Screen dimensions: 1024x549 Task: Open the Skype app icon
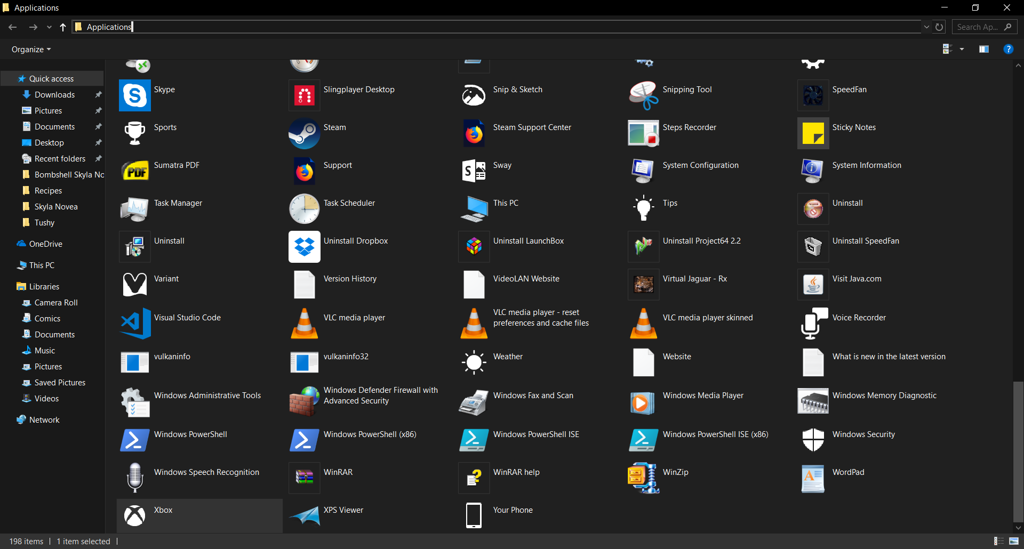(135, 95)
